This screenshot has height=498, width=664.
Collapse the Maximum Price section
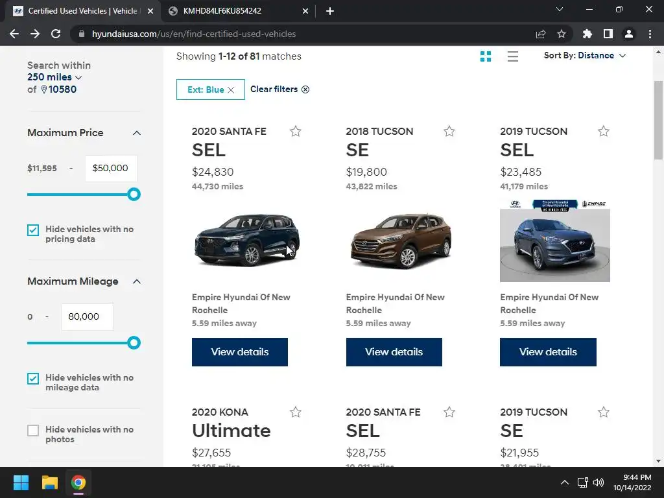(136, 133)
